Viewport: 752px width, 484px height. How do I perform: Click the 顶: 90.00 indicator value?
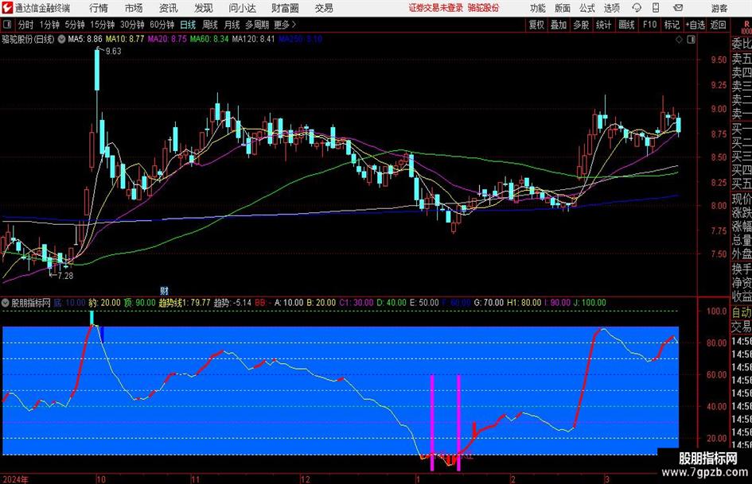140,303
